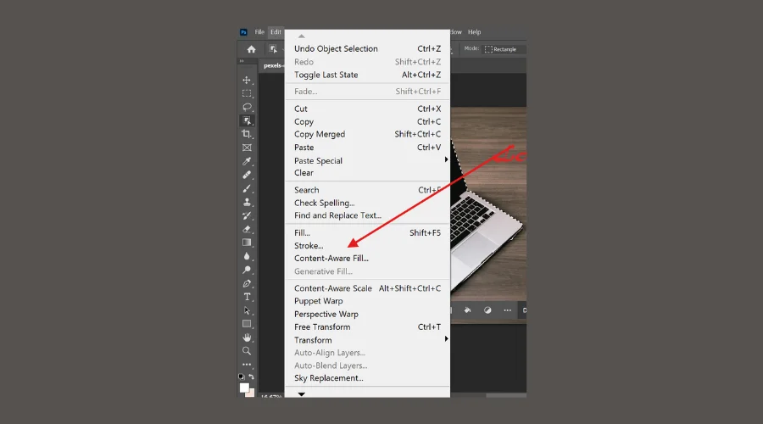Click the Photoshop logo icon
Viewport: 763px width, 424px height.
[243, 32]
